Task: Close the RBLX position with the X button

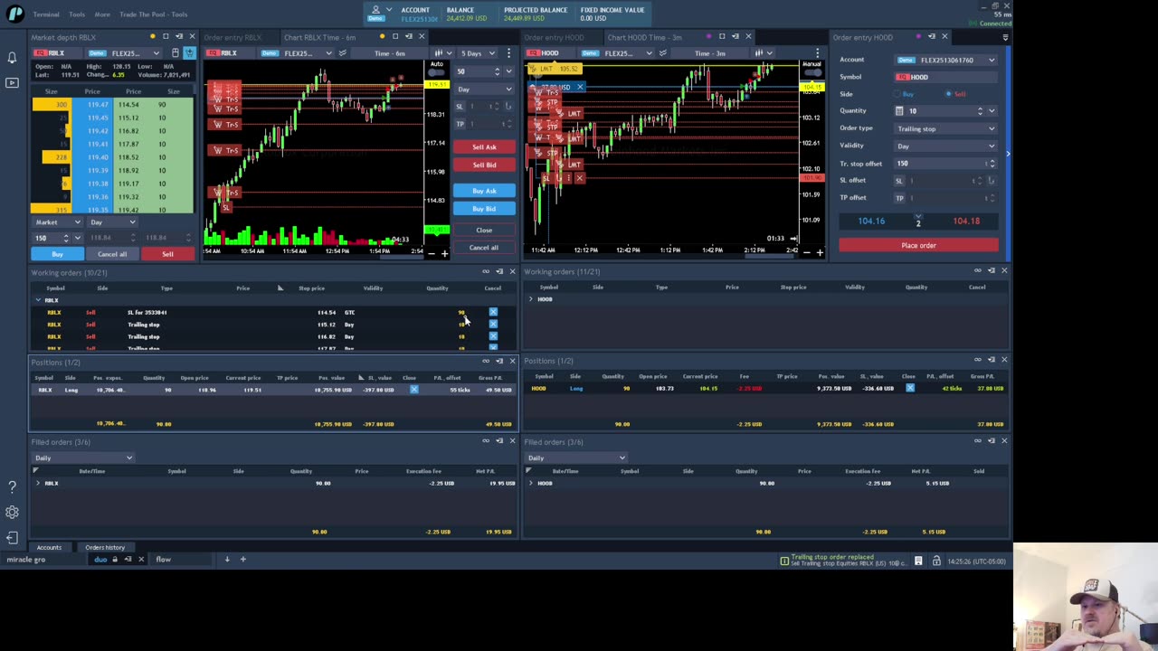Action: pos(413,390)
